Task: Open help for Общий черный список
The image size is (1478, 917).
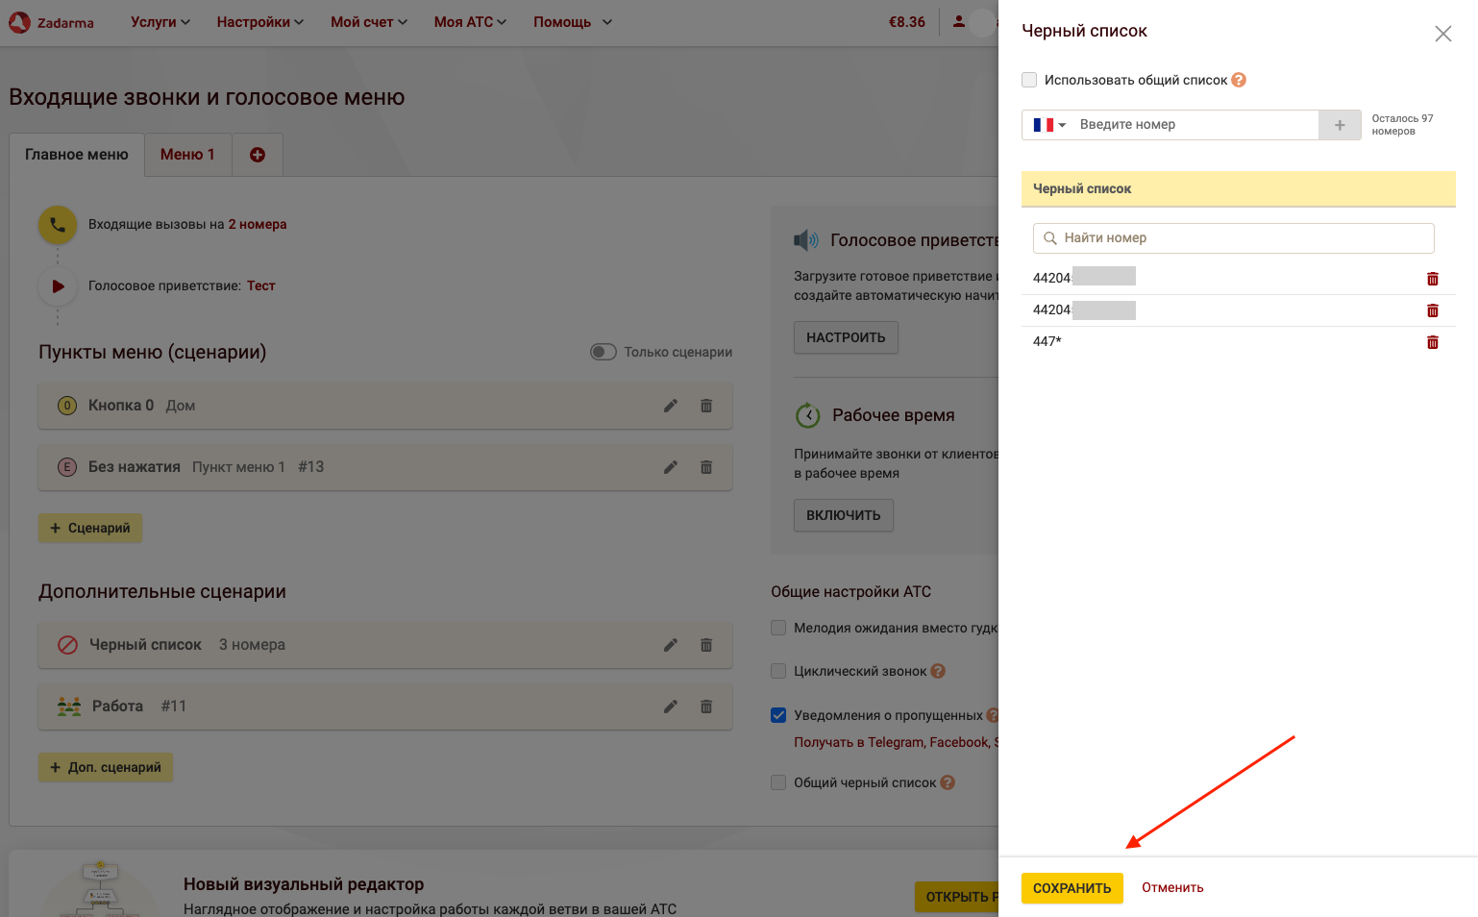Action: (948, 782)
